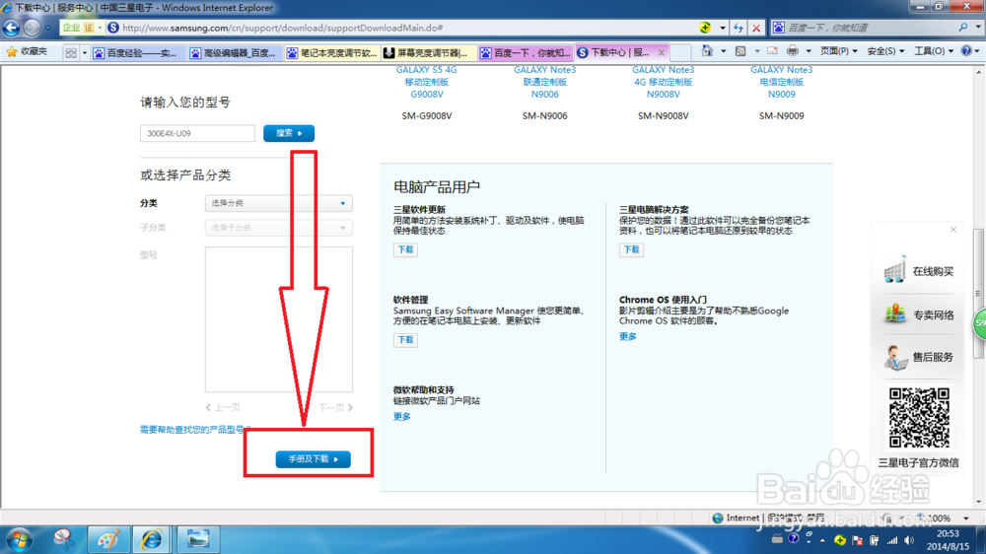Switch to the 屏幕亮度调节器 tab
This screenshot has height=554, width=986.
(x=428, y=53)
